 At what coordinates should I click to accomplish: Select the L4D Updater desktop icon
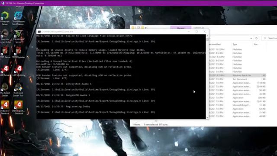[x=18, y=71]
